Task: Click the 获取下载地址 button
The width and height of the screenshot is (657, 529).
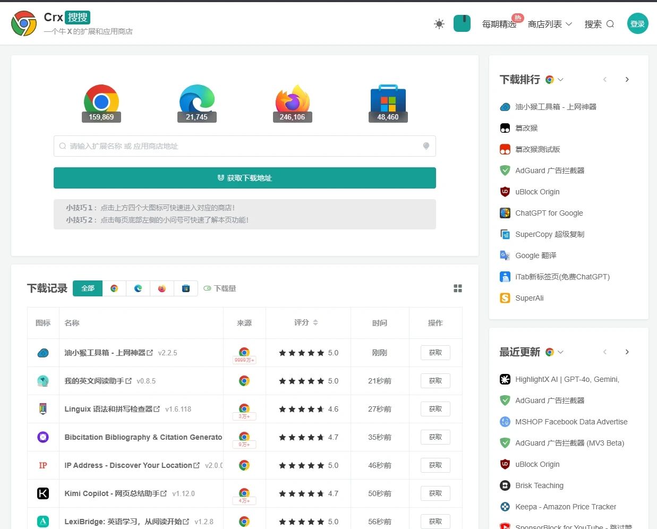Action: tap(245, 178)
